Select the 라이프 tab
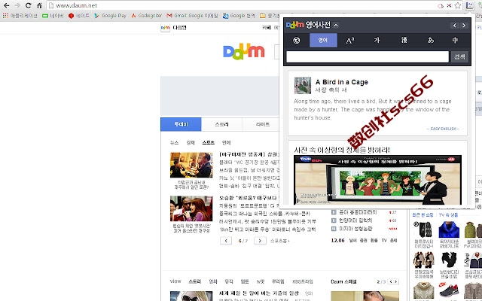Image resolution: width=482 pixels, height=301 pixels. click(x=262, y=124)
